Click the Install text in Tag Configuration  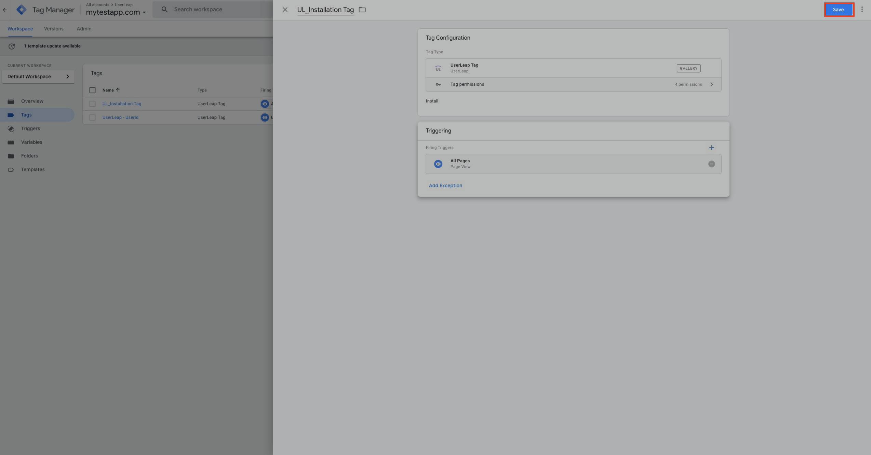432,101
